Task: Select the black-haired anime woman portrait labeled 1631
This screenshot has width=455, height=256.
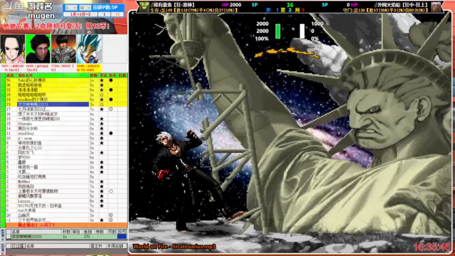Action: [13, 49]
